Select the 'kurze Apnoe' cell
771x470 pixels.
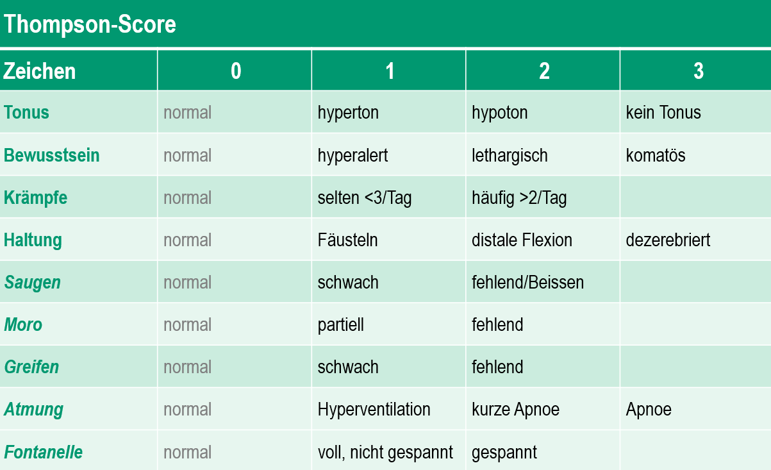[x=515, y=409]
